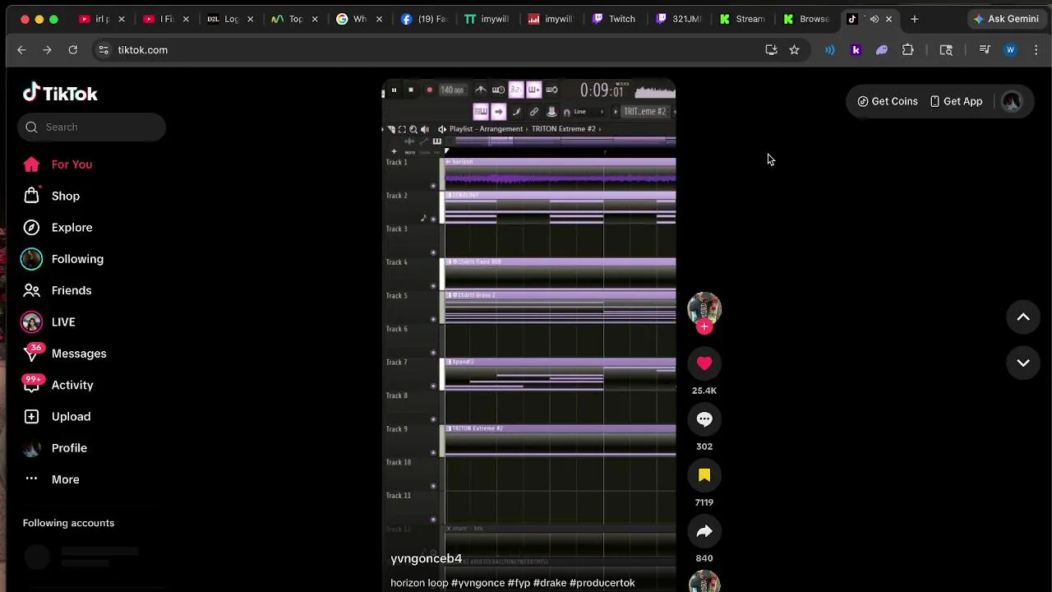This screenshot has width=1052, height=592.
Task: Open the Shop bag icon
Action: [x=31, y=196]
